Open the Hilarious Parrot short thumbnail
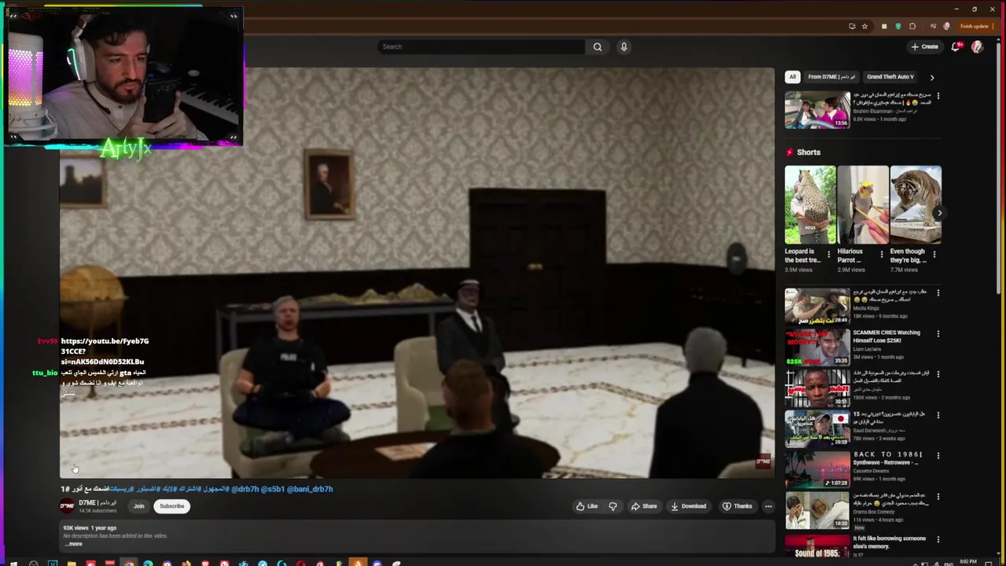Image resolution: width=1006 pixels, height=566 pixels. pos(863,204)
